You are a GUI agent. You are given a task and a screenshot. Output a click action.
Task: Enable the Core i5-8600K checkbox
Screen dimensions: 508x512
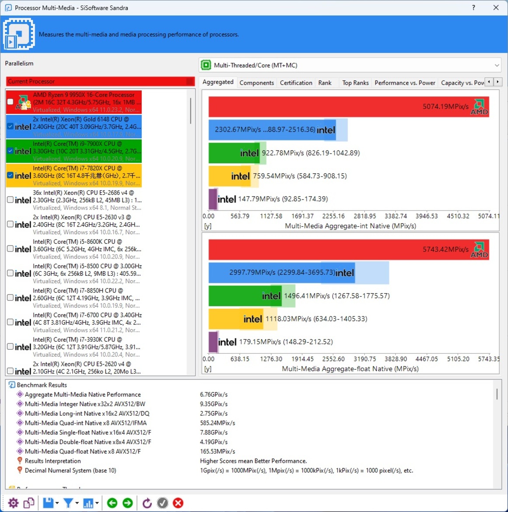10,249
